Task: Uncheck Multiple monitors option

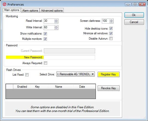Action: point(45,39)
